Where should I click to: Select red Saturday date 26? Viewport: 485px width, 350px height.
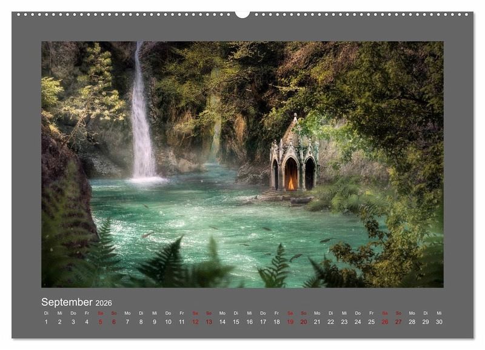coord(385,322)
